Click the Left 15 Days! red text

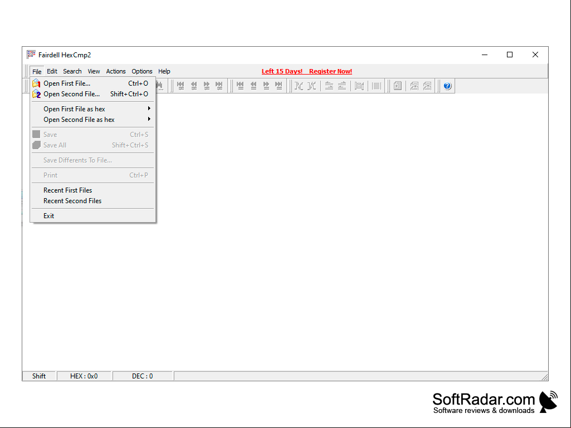coord(282,71)
